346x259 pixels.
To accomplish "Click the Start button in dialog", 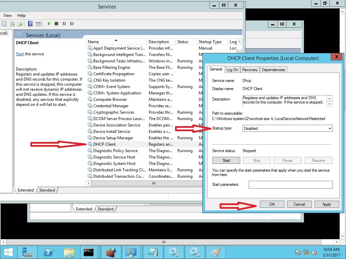I will pyautogui.click(x=226, y=160).
